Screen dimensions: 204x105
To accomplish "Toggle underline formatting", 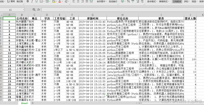I will click(x=36, y=1).
